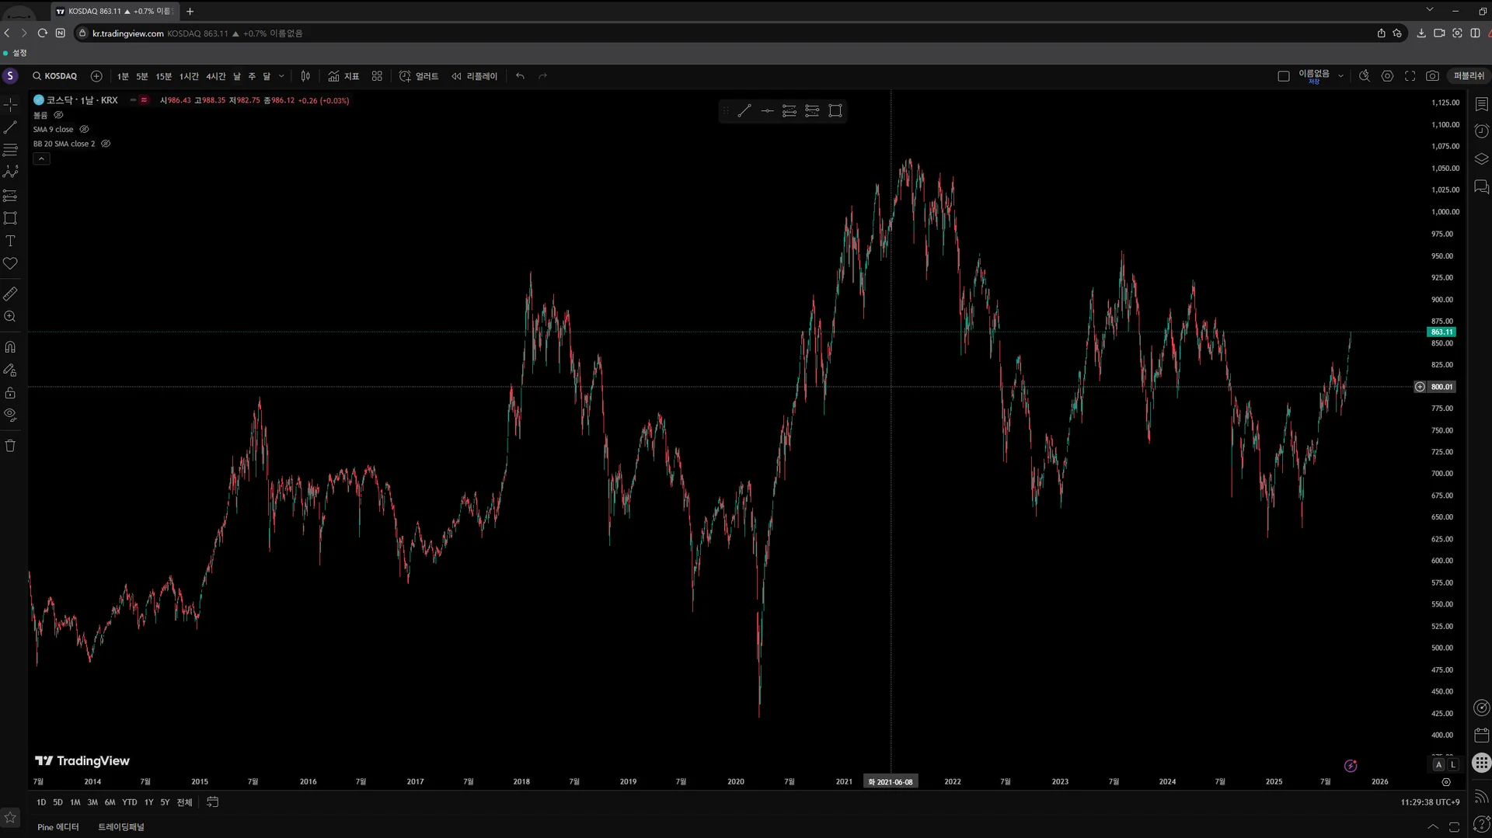Open the ruler measure tool
The image size is (1492, 838).
point(10,294)
